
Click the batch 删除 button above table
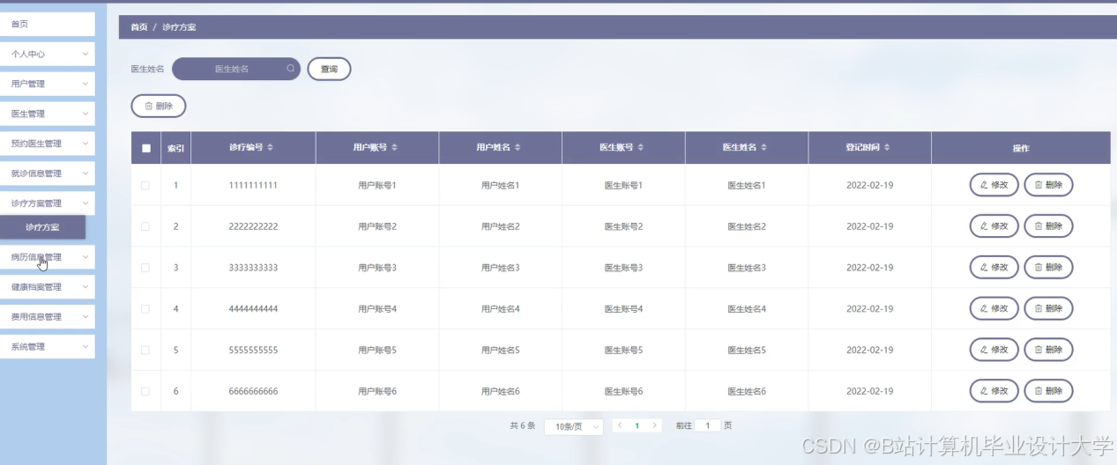click(159, 106)
